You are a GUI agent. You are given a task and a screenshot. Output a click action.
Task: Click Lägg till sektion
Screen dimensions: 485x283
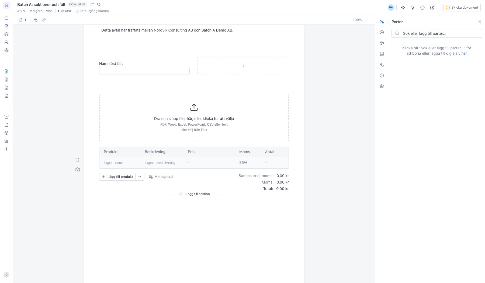tap(195, 194)
